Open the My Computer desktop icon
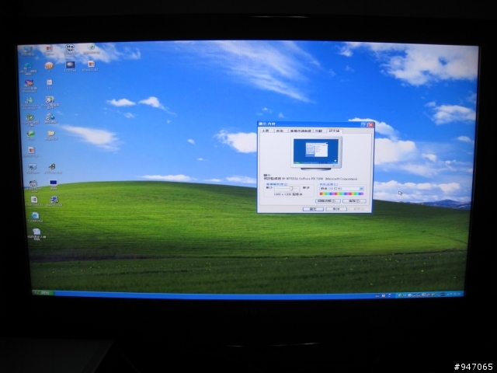 pos(28,51)
